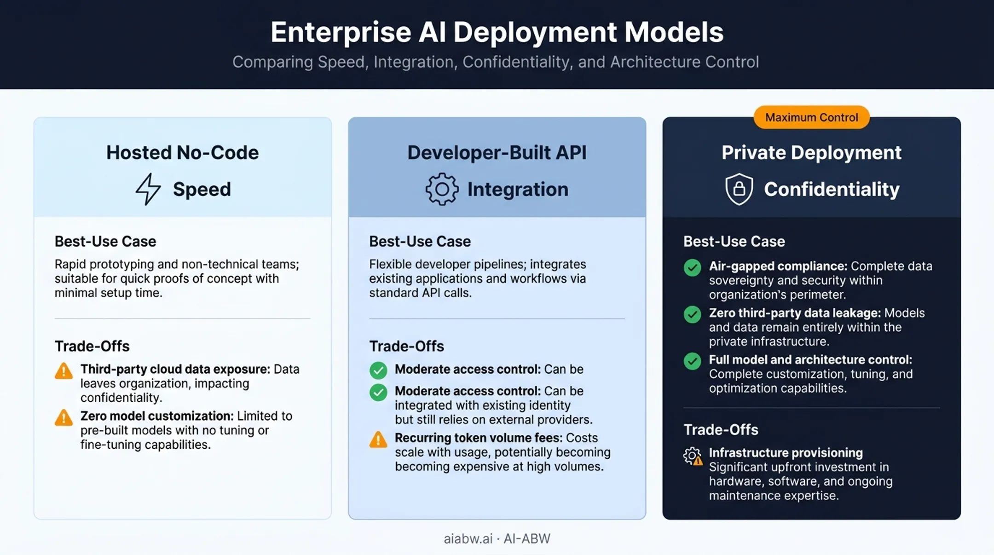Click the shield lock Confidentiality icon
The width and height of the screenshot is (994, 555).
pyautogui.click(x=739, y=189)
